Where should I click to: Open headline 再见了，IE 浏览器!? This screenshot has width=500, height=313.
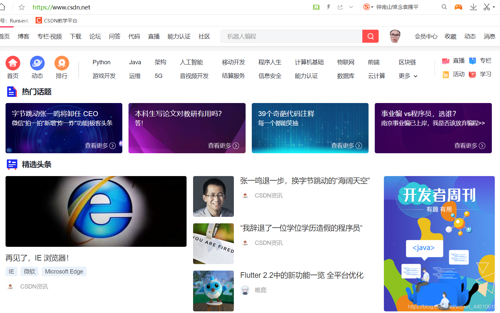(x=37, y=258)
